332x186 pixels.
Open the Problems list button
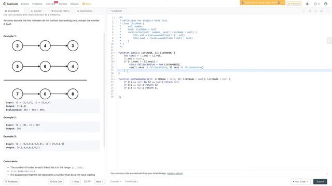click(11, 181)
